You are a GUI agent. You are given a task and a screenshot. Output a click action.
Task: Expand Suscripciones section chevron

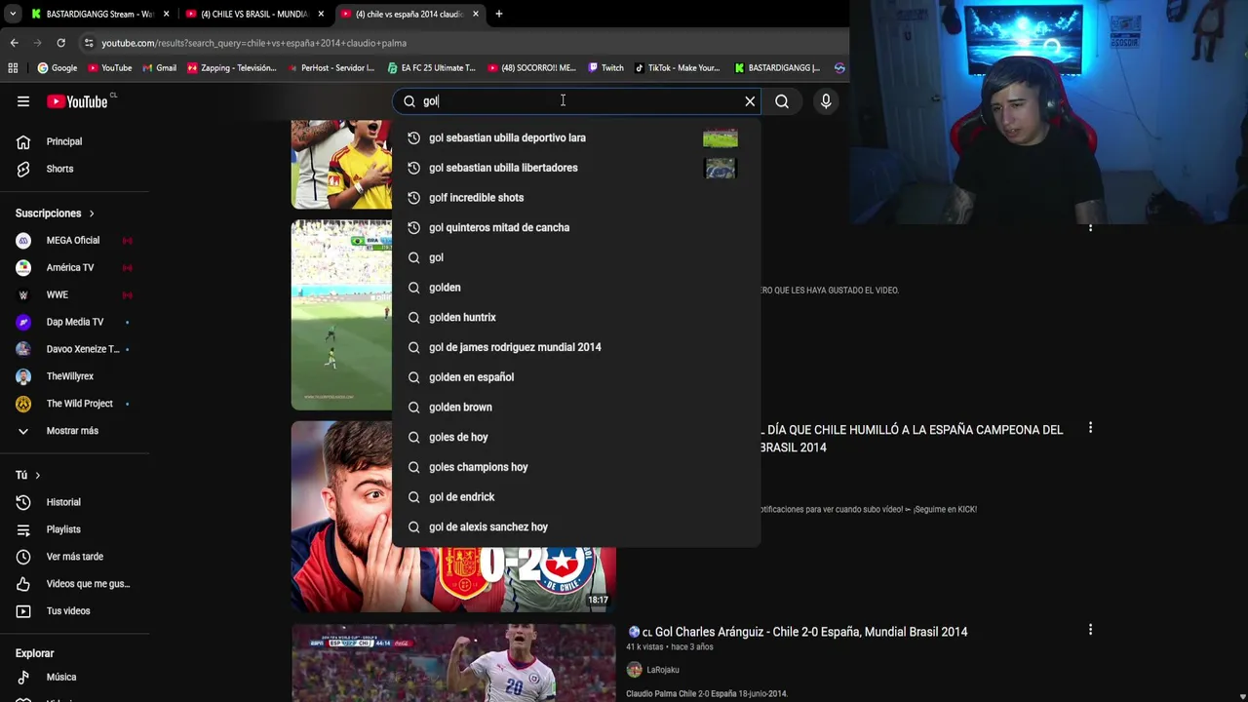[92, 214]
